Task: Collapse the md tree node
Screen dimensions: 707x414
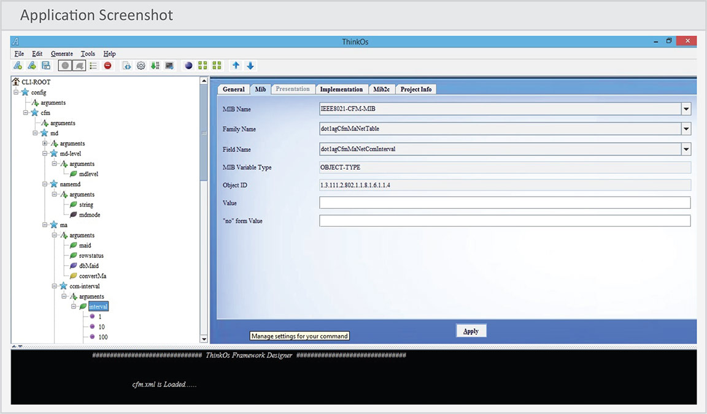Action: [x=35, y=133]
